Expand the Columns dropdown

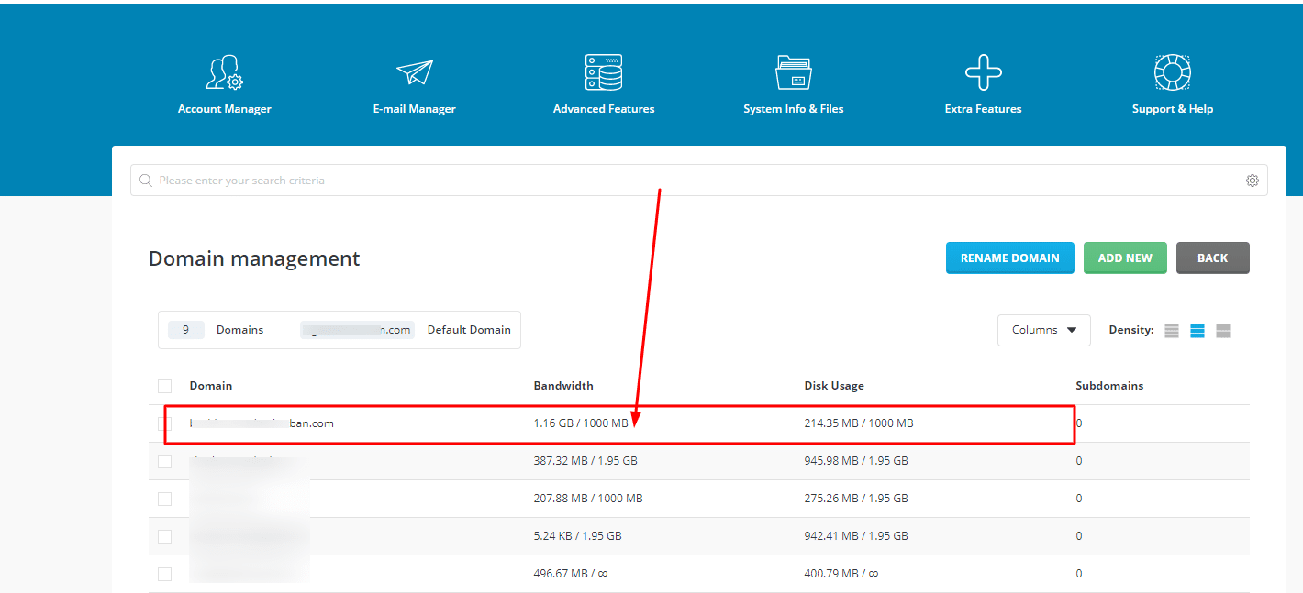pos(1043,330)
